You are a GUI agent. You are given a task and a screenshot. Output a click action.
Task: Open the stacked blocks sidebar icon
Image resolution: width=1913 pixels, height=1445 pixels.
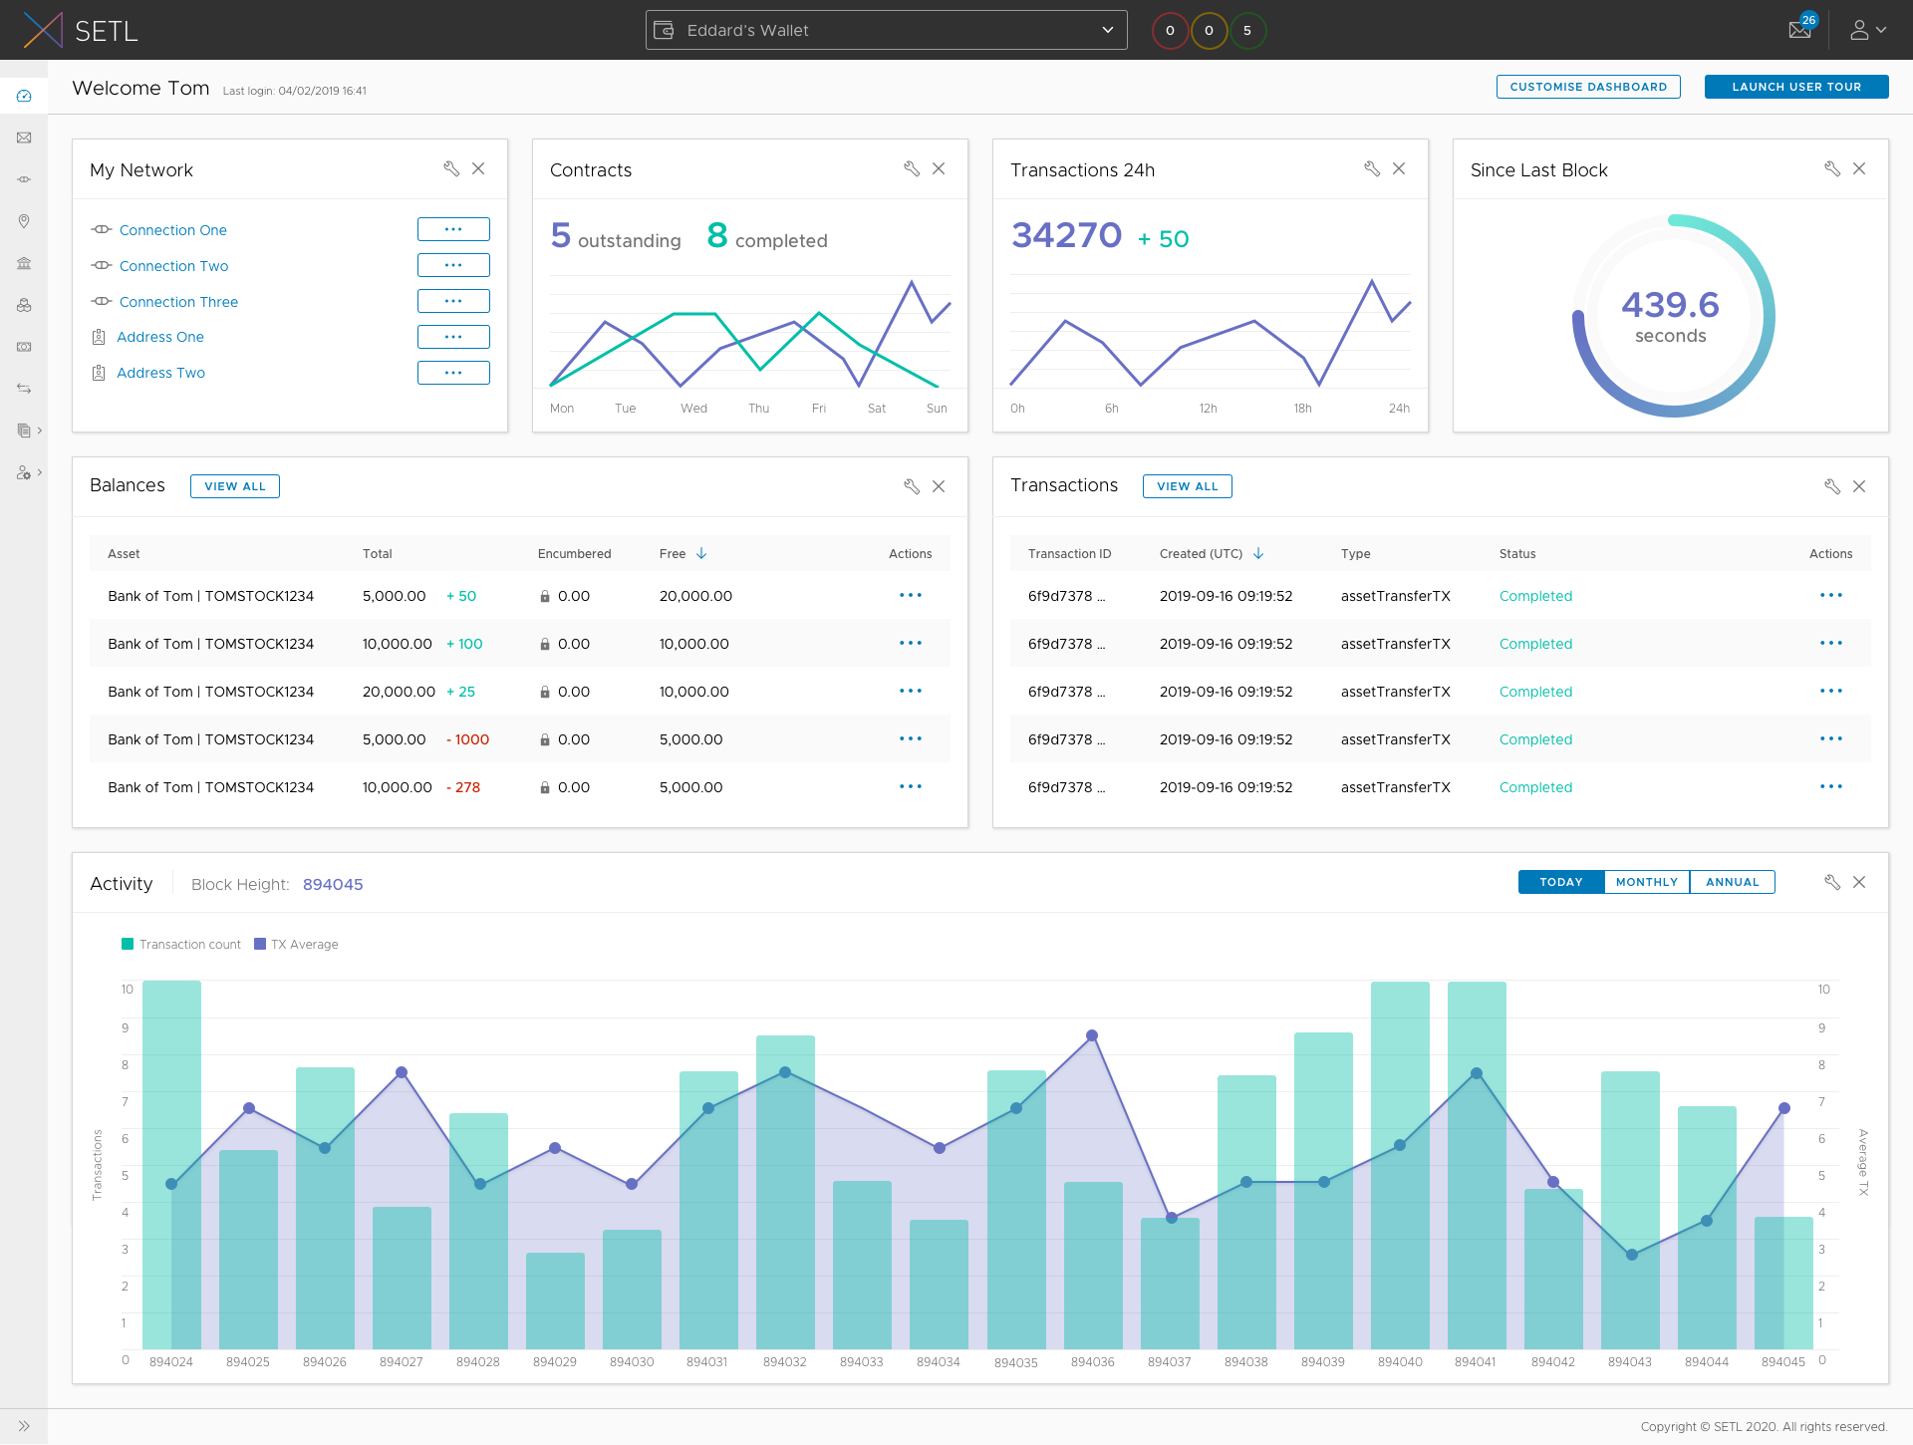tap(24, 305)
